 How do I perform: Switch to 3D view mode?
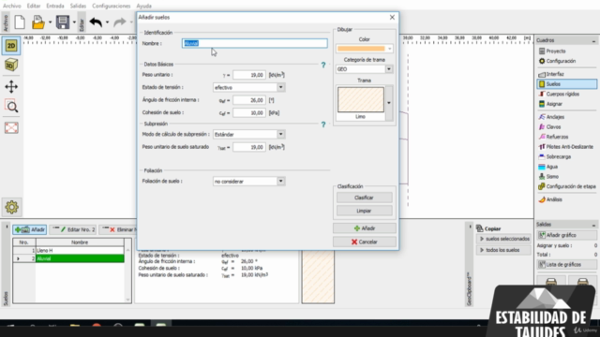click(11, 66)
